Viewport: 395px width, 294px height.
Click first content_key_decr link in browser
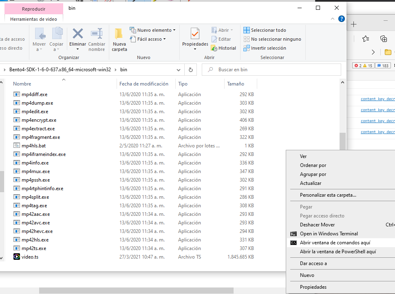coord(377,99)
